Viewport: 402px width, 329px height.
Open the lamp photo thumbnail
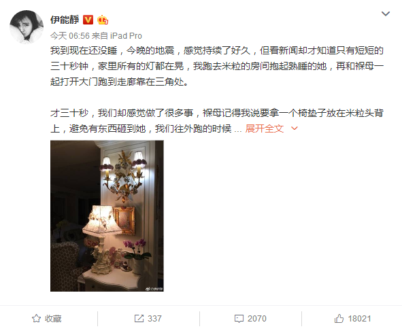click(x=107, y=215)
